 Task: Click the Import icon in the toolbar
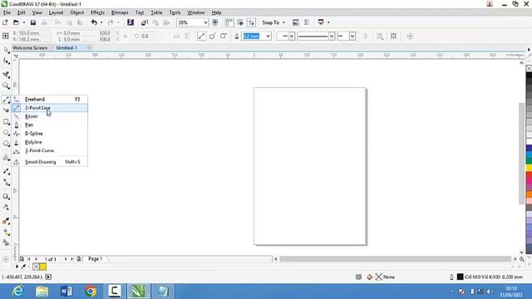[144, 22]
